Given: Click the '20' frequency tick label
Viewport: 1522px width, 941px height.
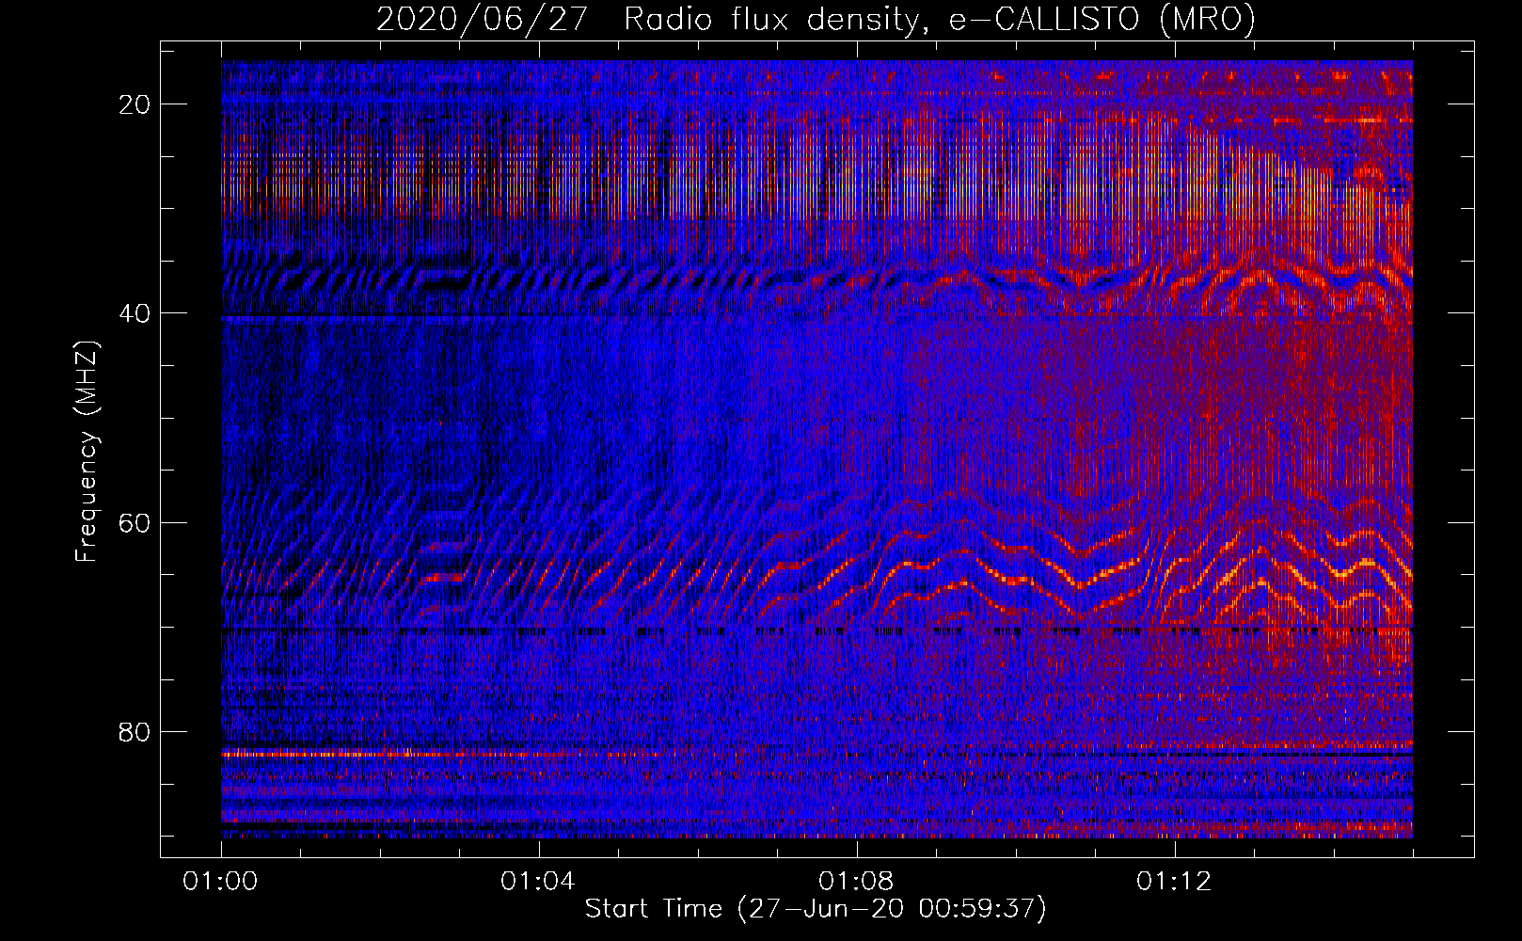Looking at the screenshot, I should click(135, 104).
